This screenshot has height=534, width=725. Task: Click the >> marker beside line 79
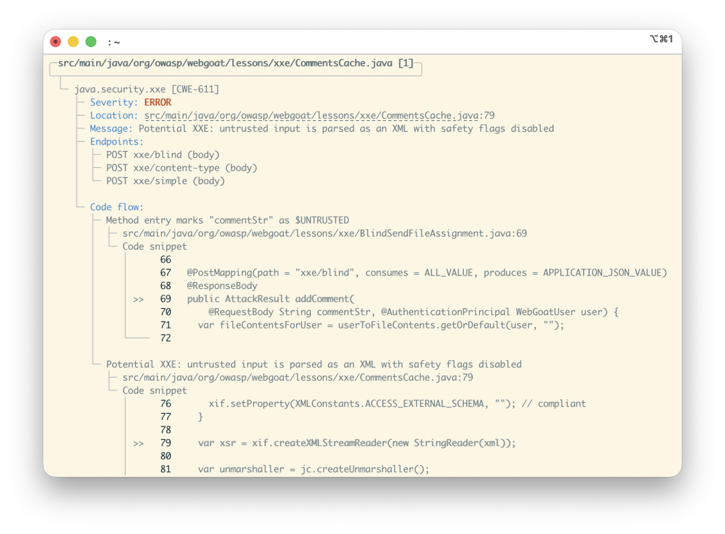[138, 443]
